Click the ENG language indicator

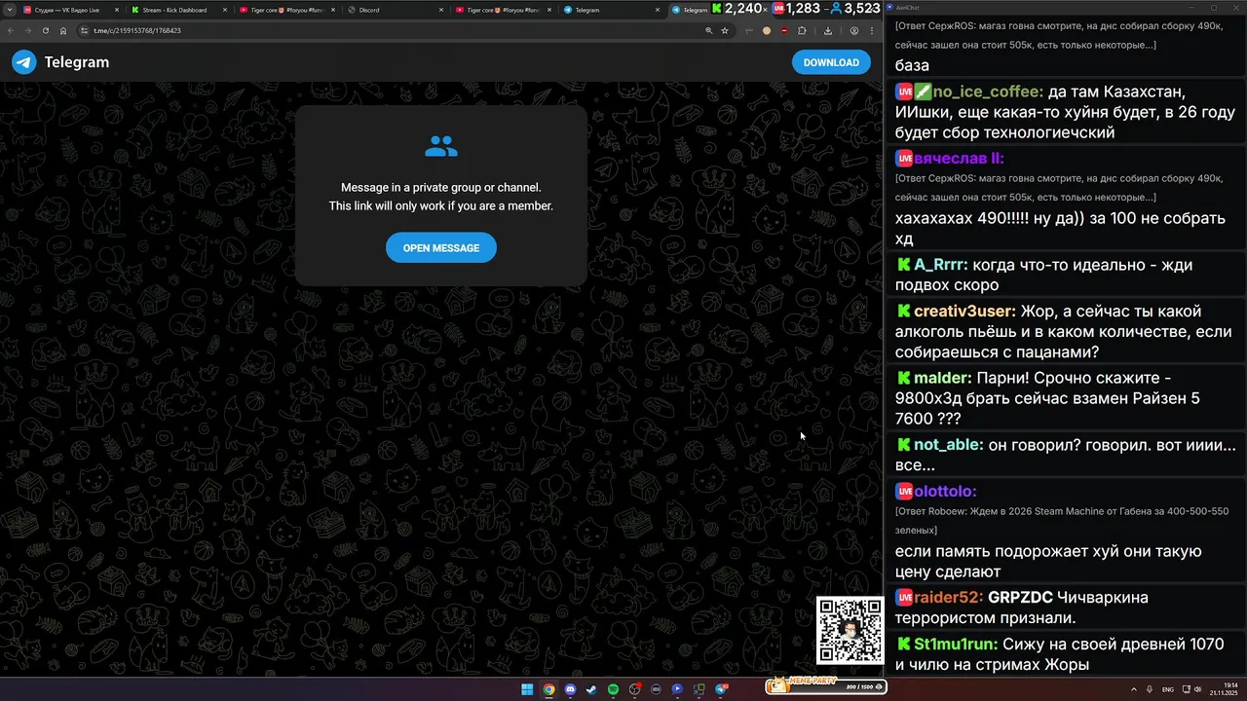coord(1168,689)
